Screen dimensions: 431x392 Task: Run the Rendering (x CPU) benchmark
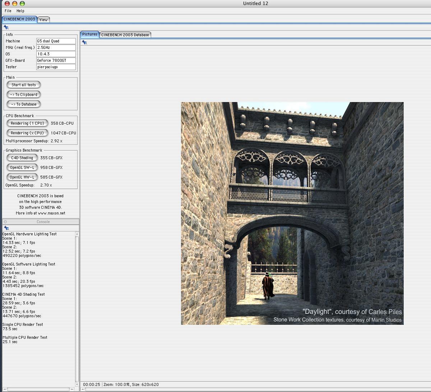coord(27,133)
